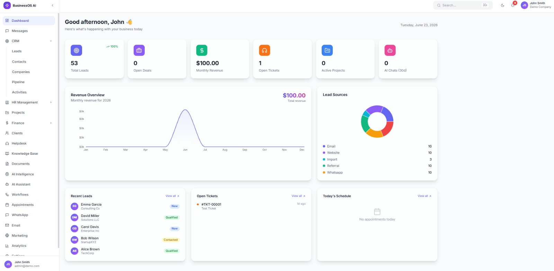The width and height of the screenshot is (554, 271).
Task: Open Messages in the sidebar
Action: click(x=29, y=31)
